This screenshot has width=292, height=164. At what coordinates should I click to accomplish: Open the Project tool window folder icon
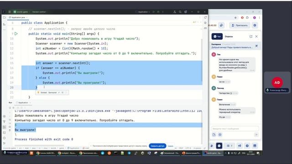(4, 17)
